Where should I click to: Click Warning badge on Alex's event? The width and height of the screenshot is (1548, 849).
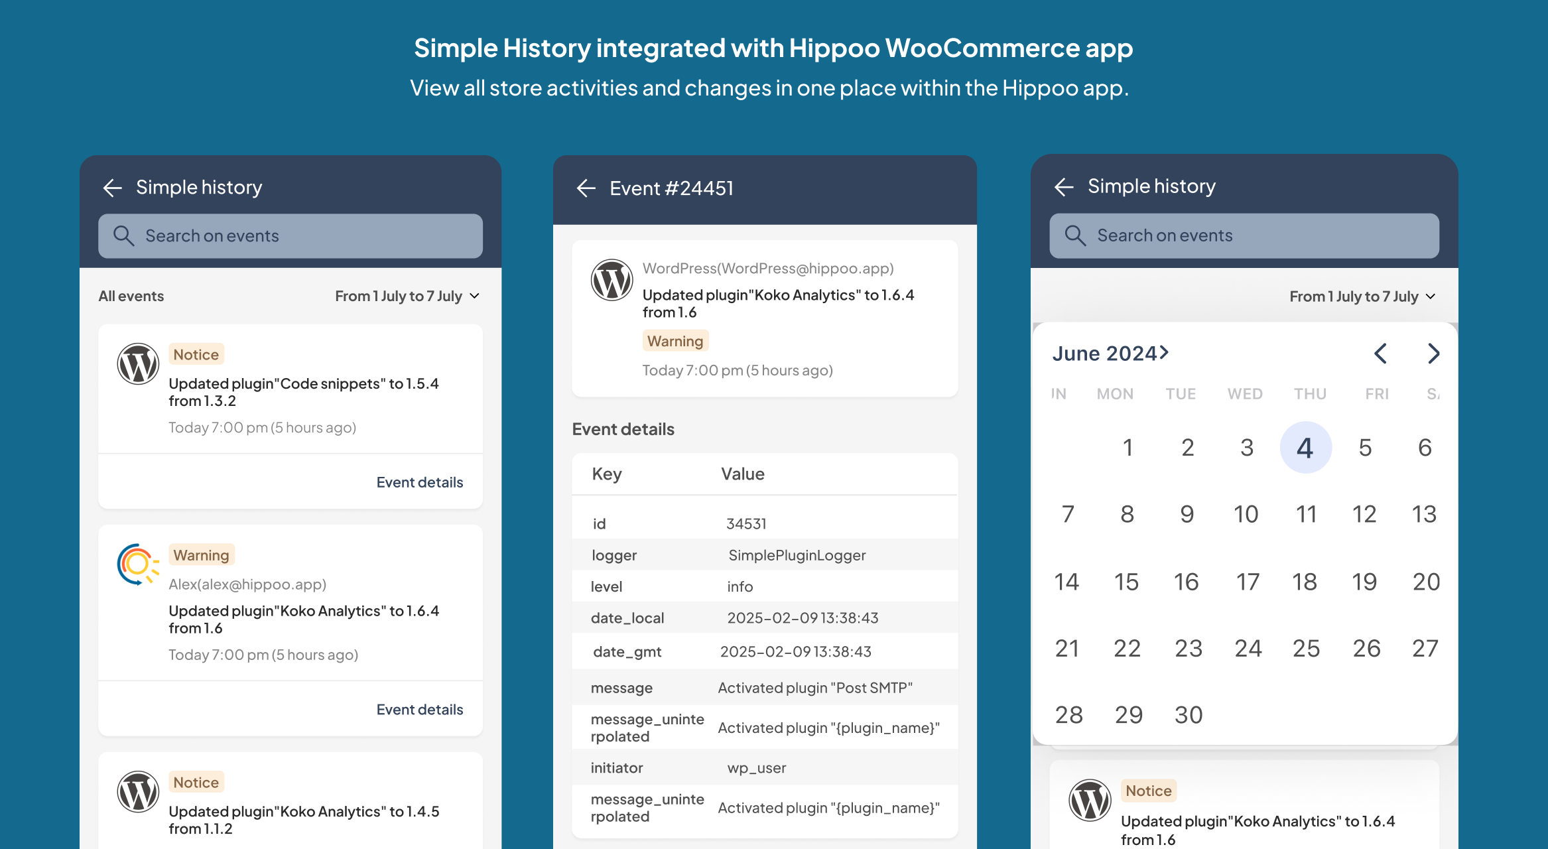tap(202, 555)
